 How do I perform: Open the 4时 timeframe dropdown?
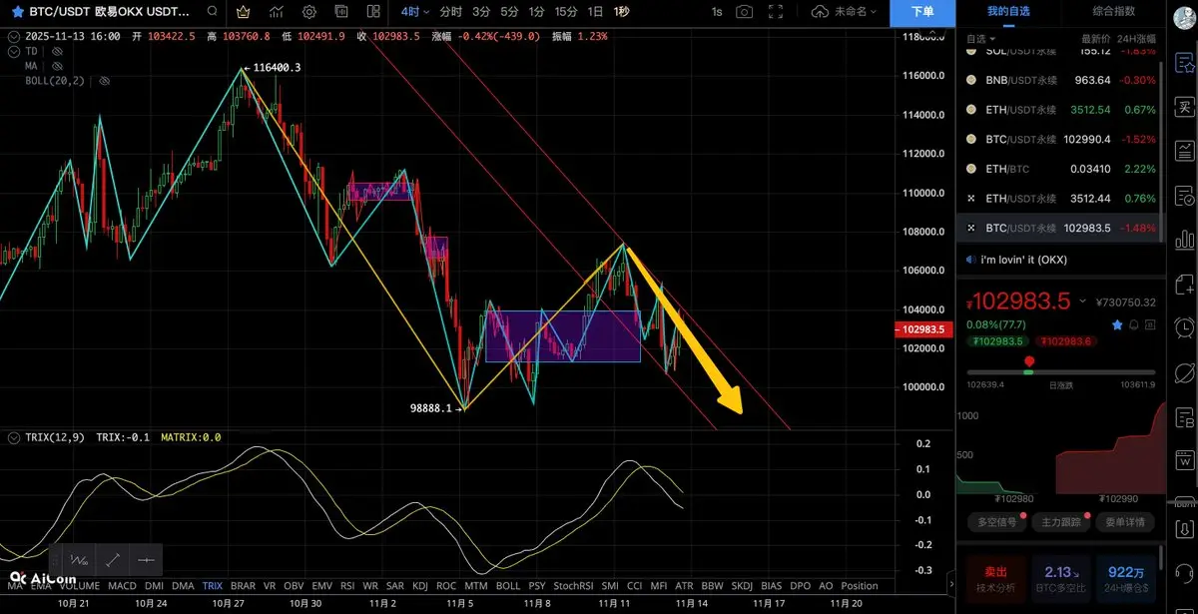click(415, 12)
